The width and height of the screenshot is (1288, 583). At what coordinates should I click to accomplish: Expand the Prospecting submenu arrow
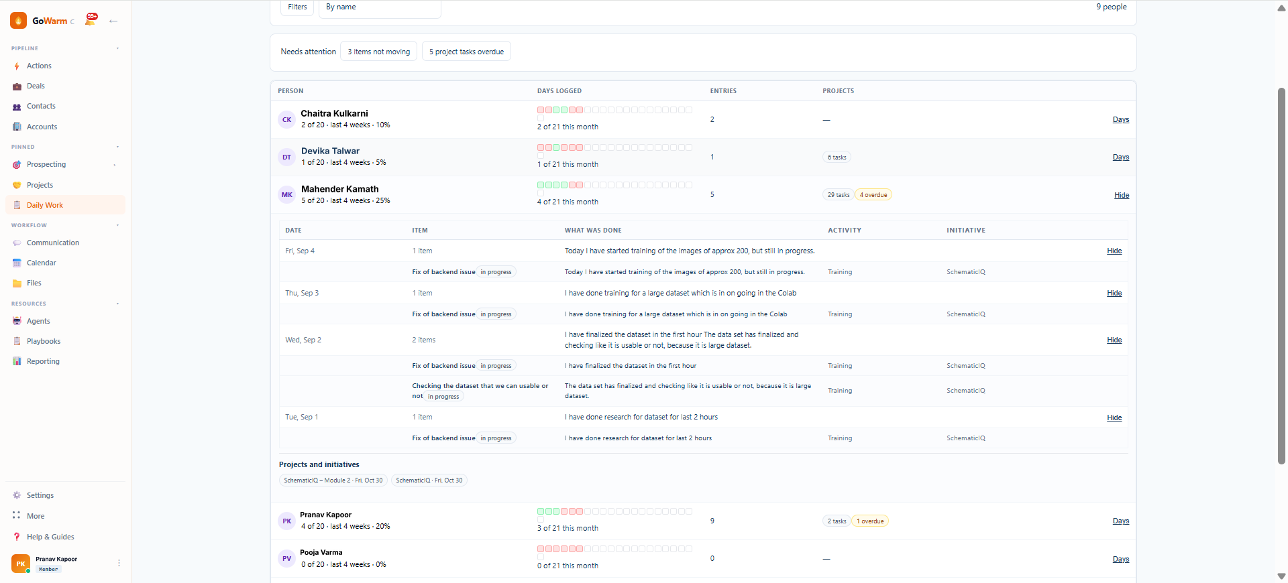(115, 165)
